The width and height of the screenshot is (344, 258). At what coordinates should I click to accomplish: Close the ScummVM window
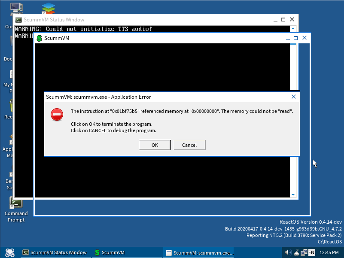point(304,38)
